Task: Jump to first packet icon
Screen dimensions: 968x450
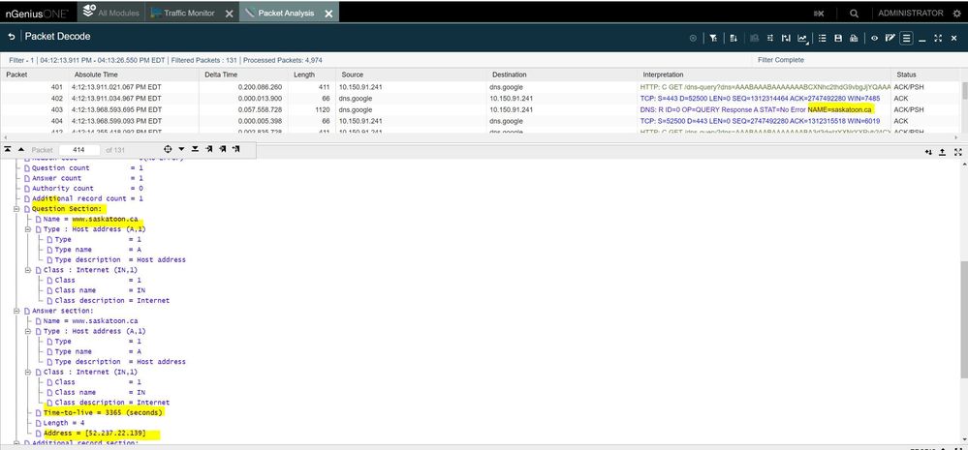Action: pyautogui.click(x=9, y=149)
